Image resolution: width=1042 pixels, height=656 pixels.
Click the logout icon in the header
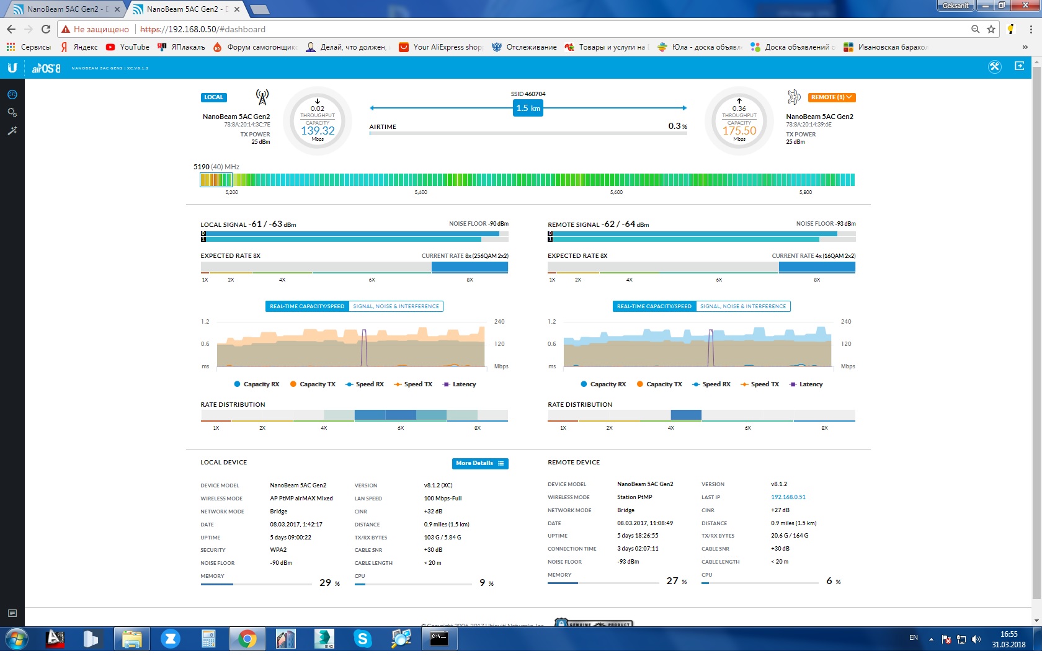pyautogui.click(x=1019, y=66)
